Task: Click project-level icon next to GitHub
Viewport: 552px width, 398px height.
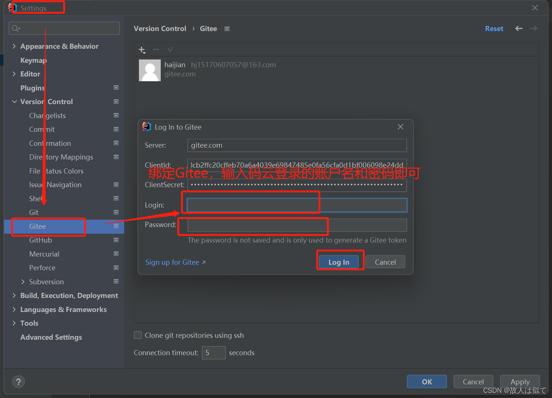Action: pos(116,240)
